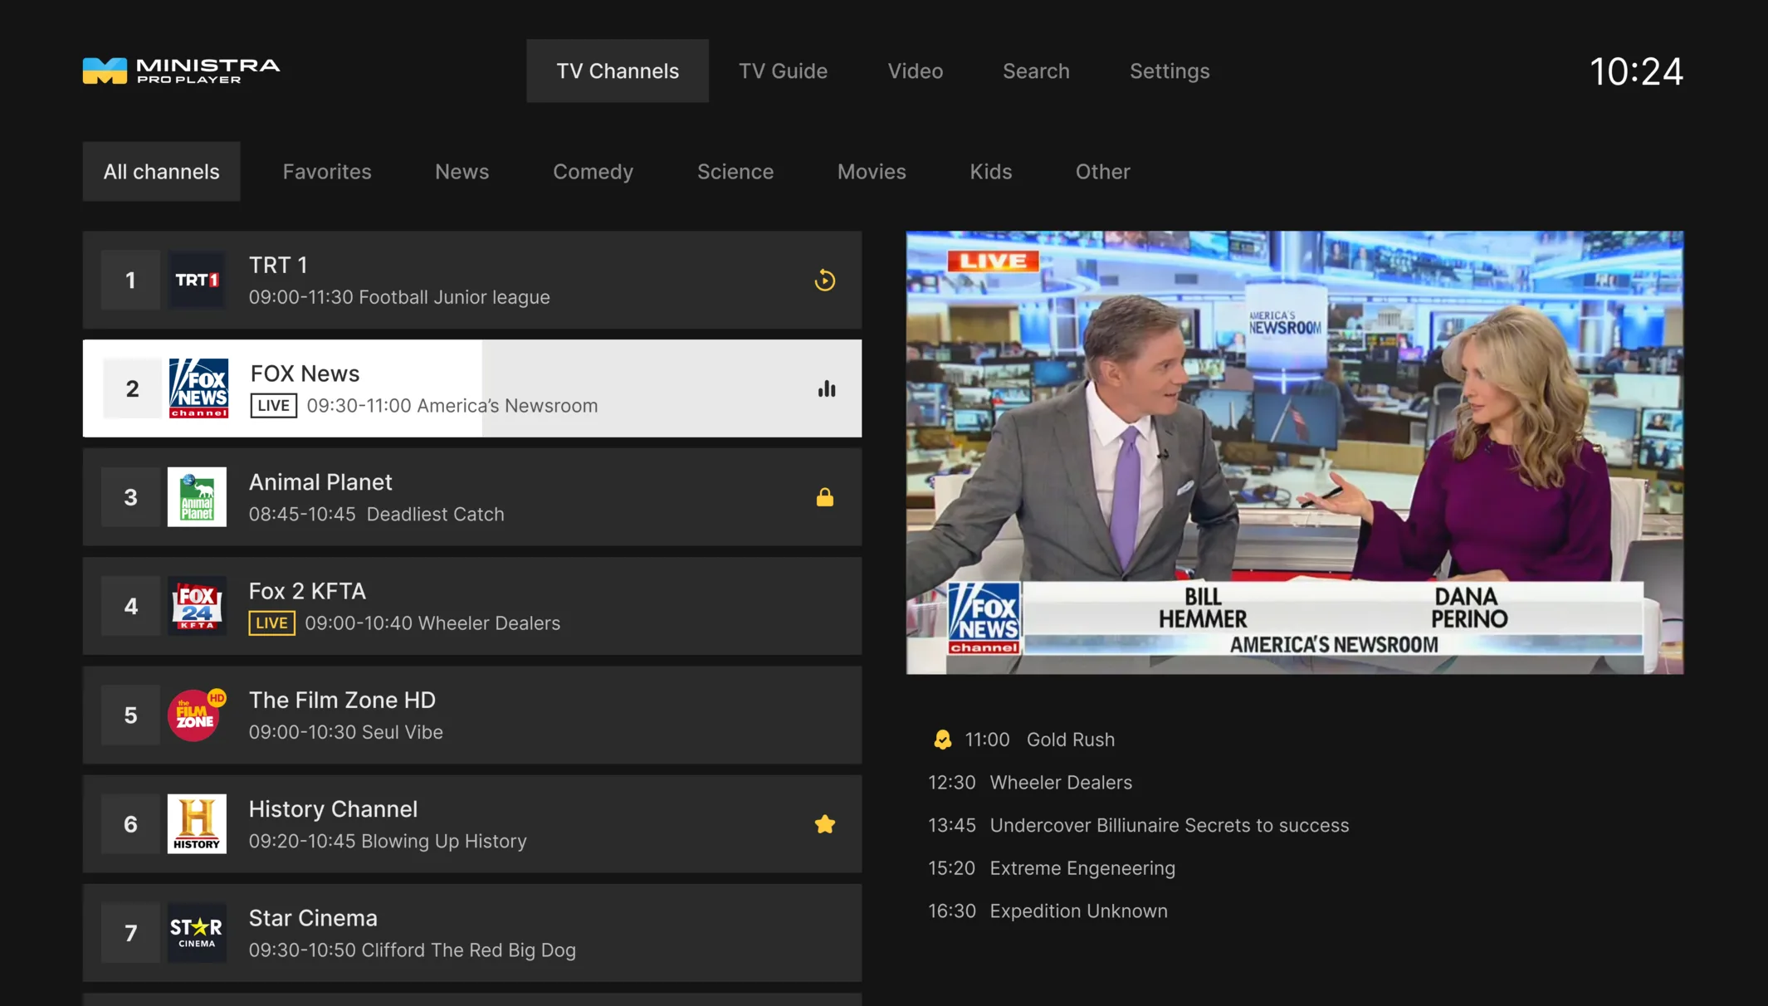1768x1006 pixels.
Task: Click the Gold Rush reminder bell icon
Action: pos(942,740)
